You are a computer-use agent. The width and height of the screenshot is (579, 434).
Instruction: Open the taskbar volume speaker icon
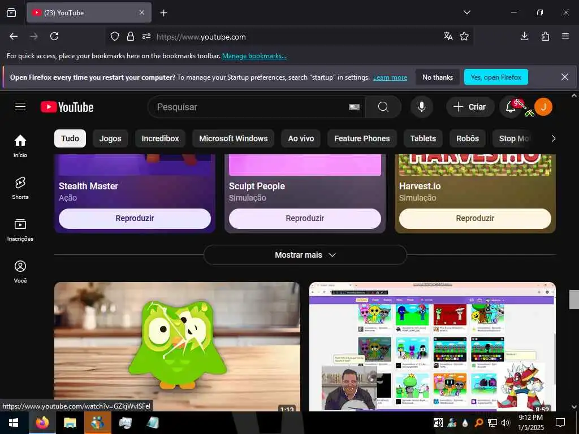click(505, 423)
